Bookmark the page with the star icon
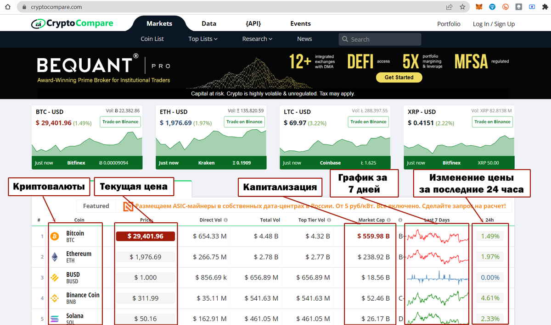This screenshot has width=551, height=325. [x=462, y=7]
